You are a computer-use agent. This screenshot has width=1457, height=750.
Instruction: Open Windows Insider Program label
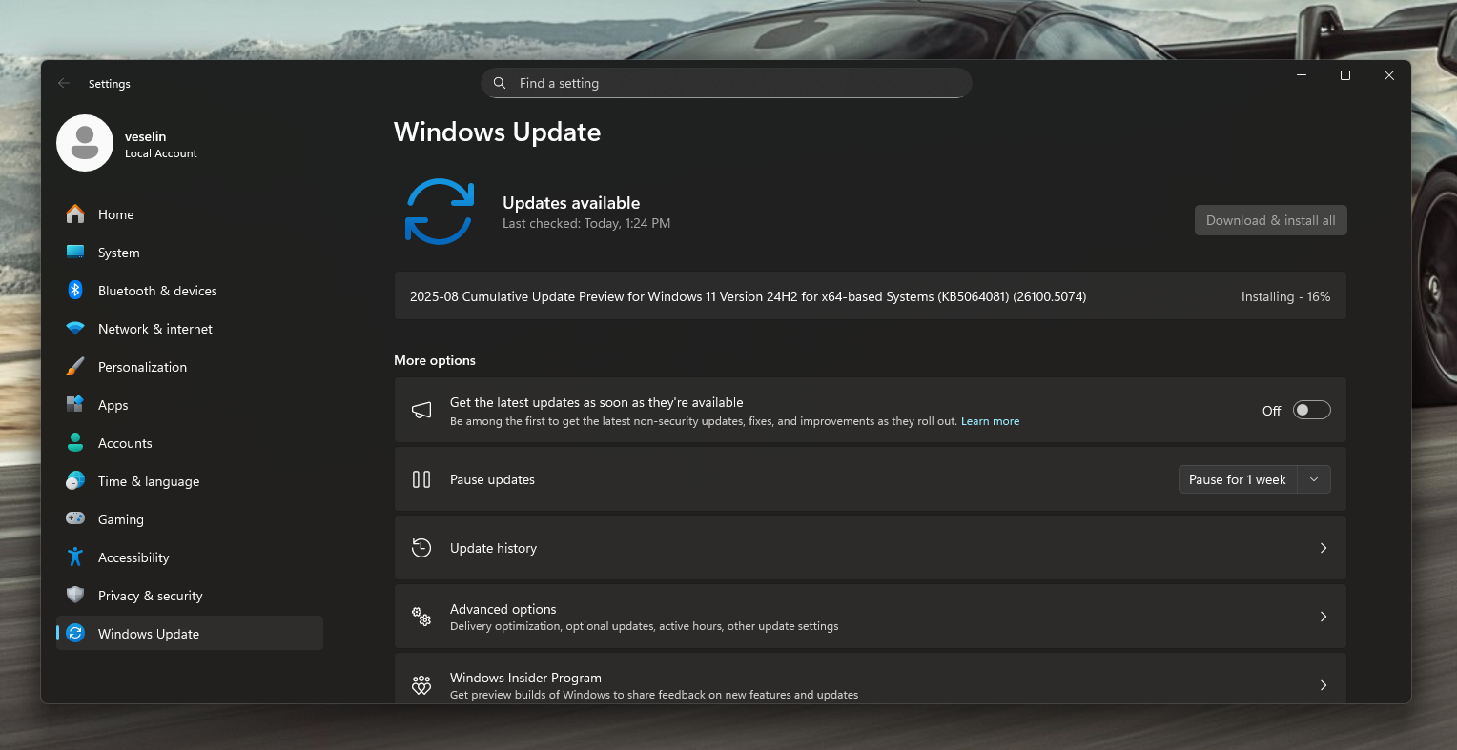(525, 678)
